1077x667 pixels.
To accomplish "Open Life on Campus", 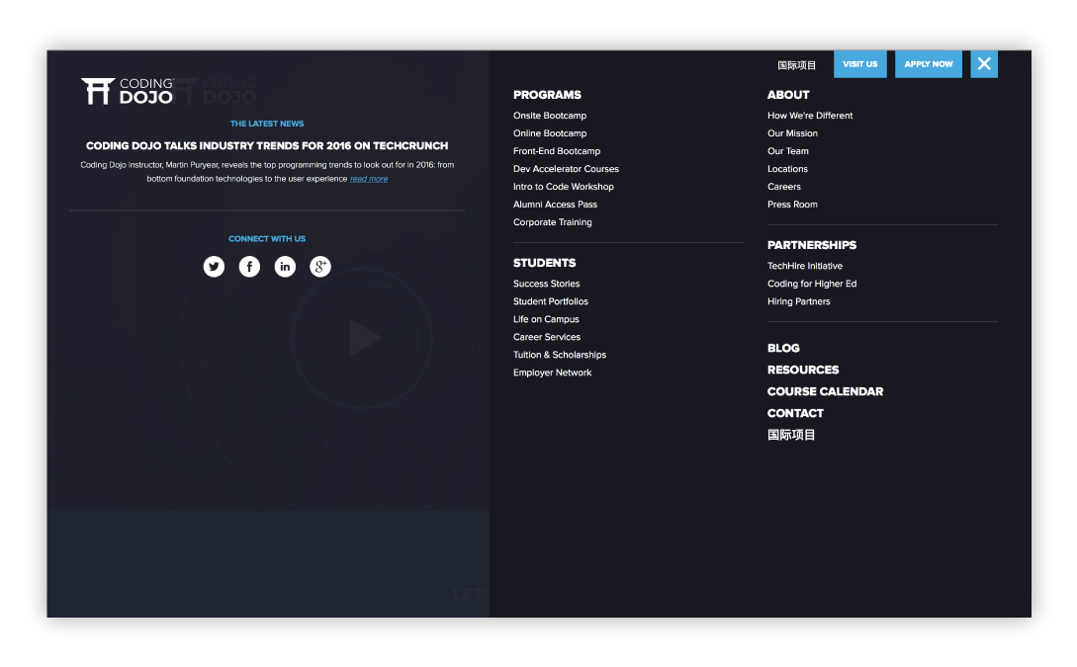I will click(x=546, y=319).
